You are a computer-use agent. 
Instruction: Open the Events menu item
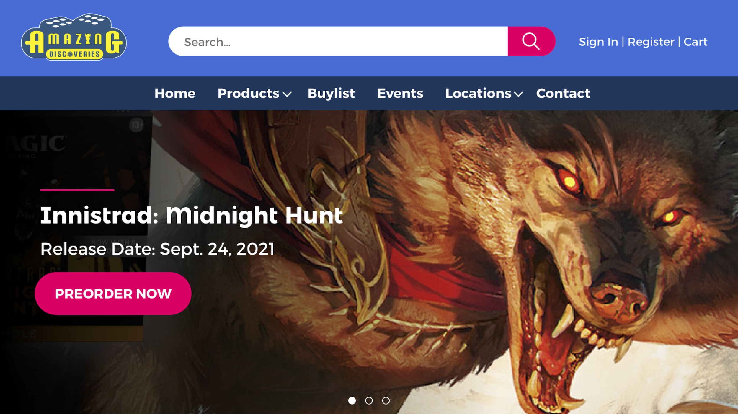point(400,94)
